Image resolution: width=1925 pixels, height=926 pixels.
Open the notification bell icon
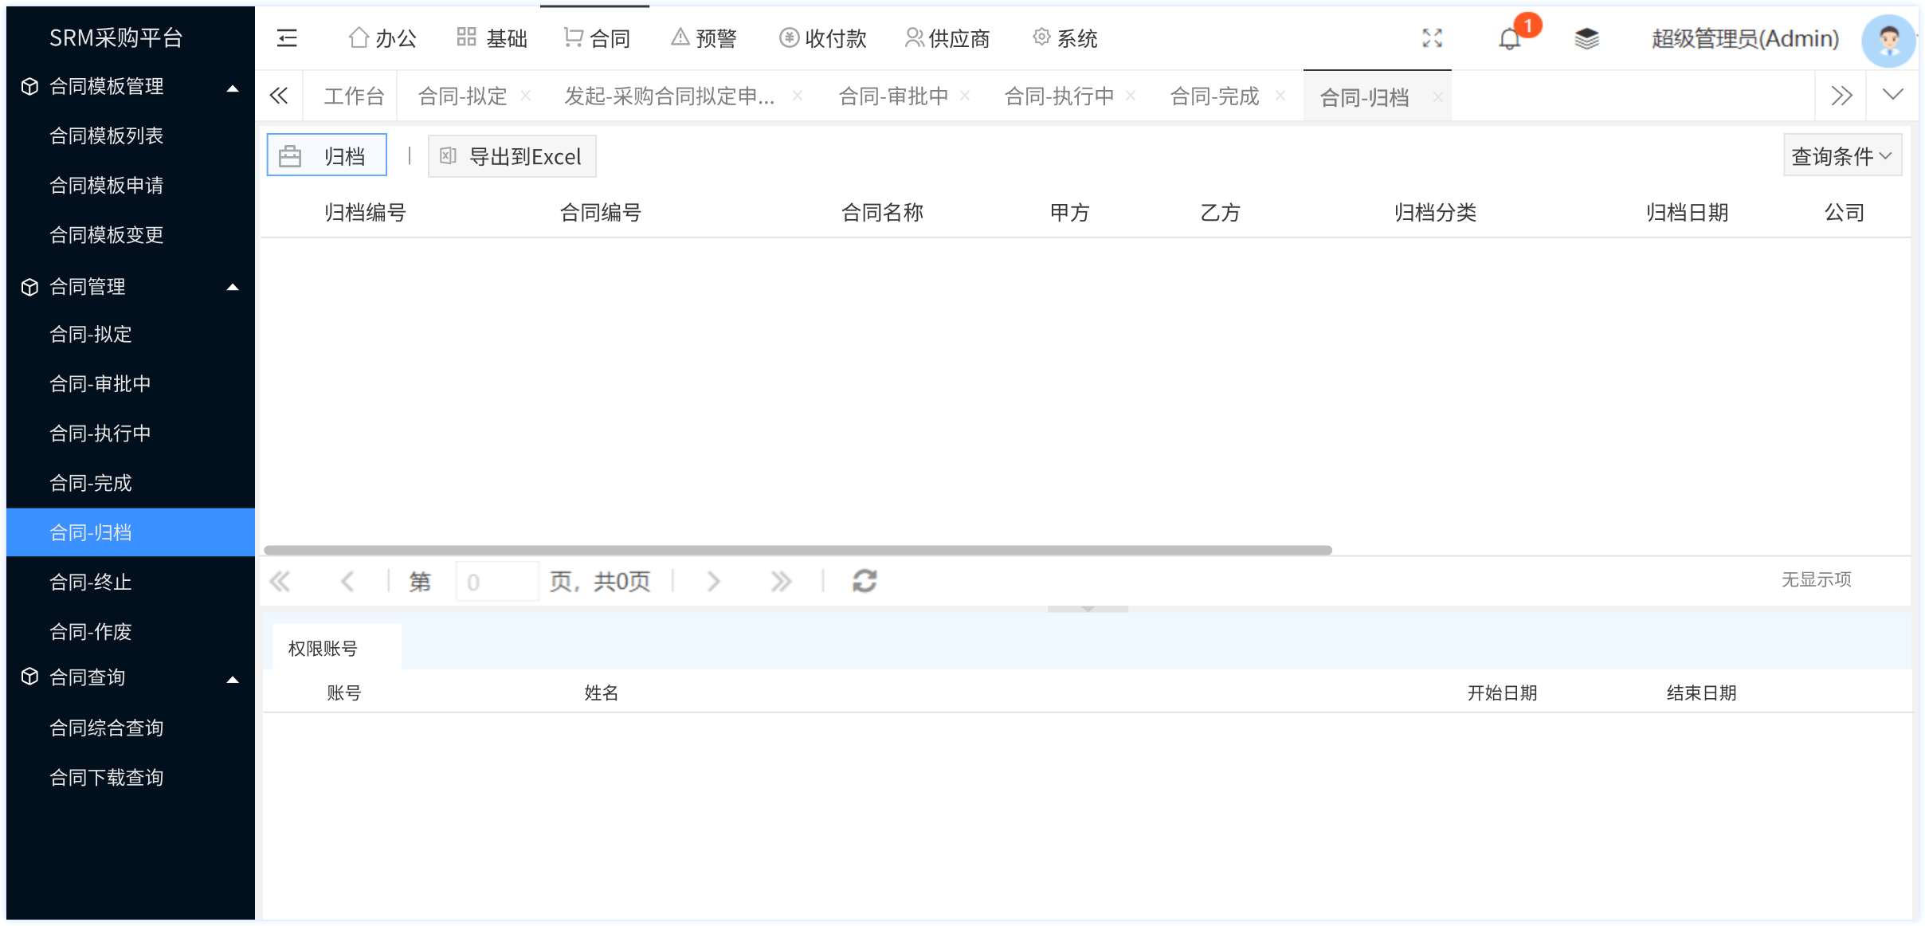pos(1509,39)
